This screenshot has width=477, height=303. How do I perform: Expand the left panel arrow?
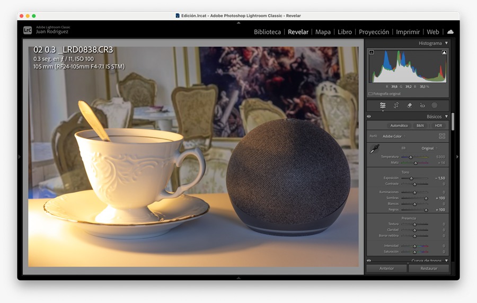click(20, 157)
